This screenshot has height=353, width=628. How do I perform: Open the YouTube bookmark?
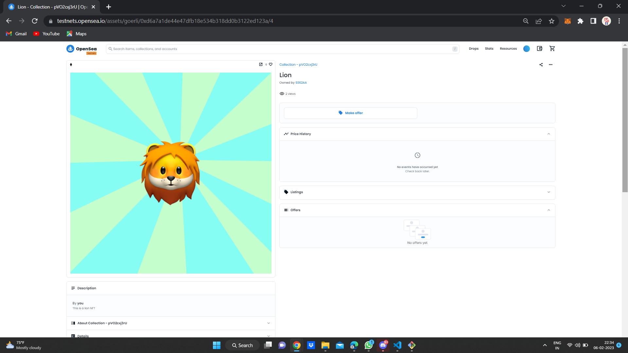click(46, 34)
